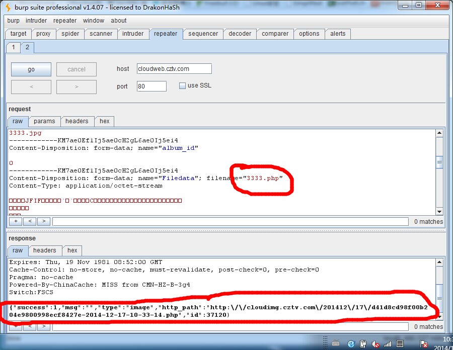Go to next request with '>' history button

coord(77,86)
